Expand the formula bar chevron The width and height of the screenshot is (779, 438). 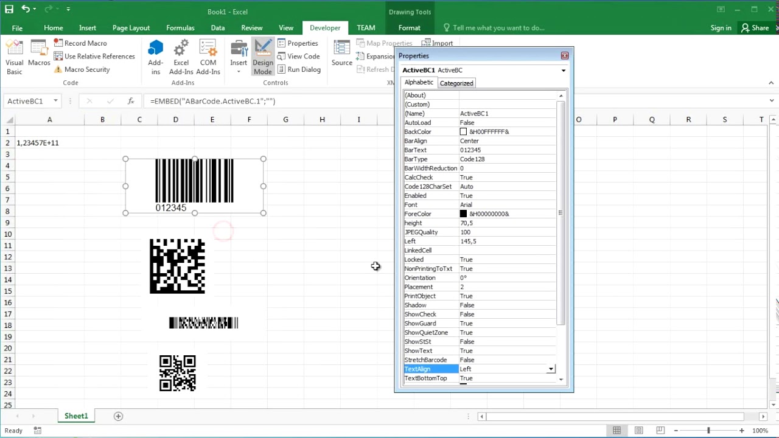(x=772, y=101)
